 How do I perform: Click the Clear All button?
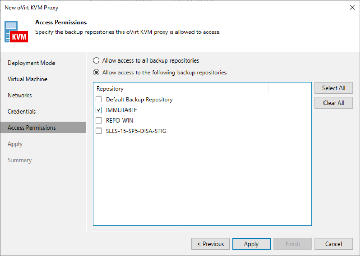pos(333,103)
